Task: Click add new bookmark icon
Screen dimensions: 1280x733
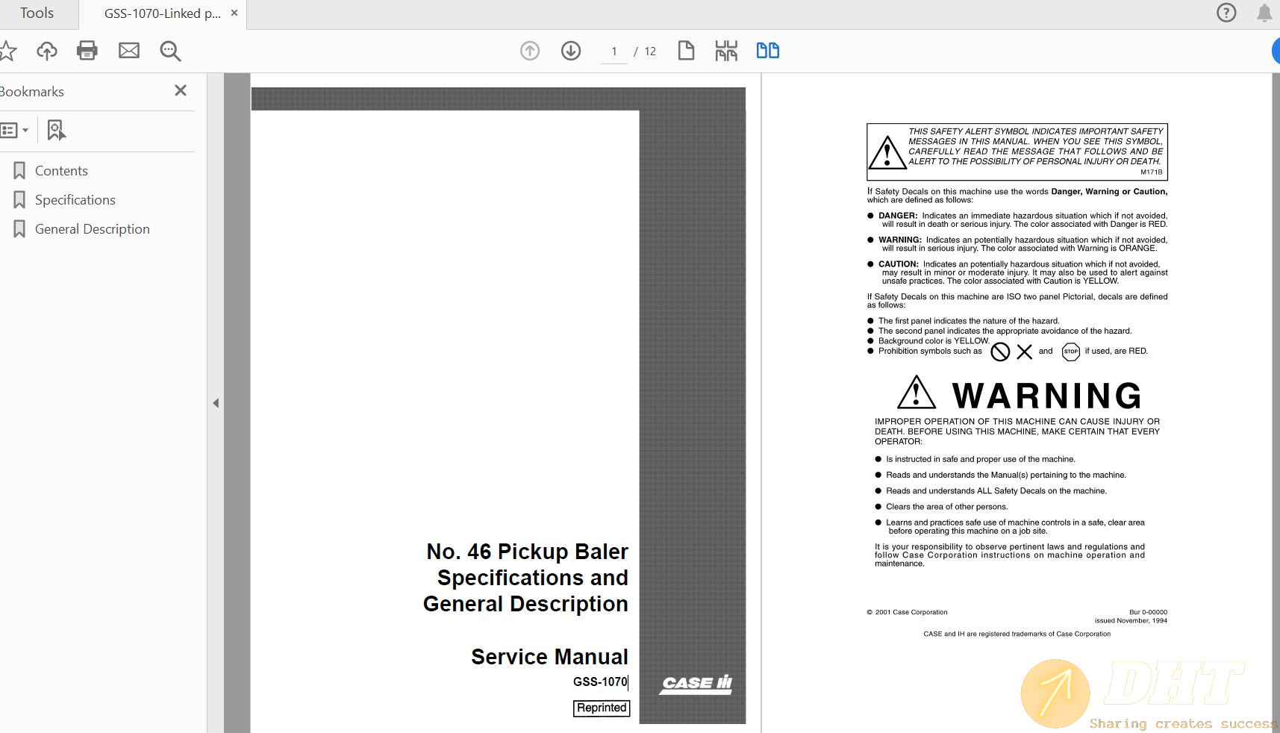Action: point(56,131)
